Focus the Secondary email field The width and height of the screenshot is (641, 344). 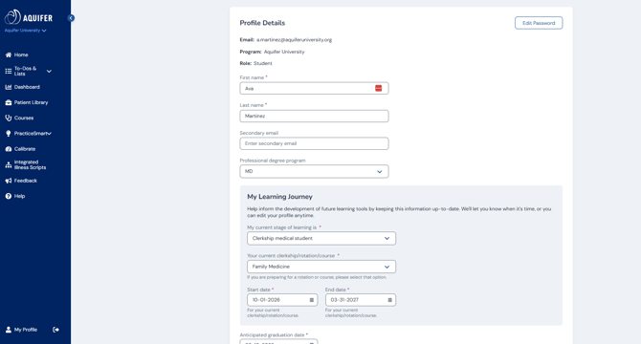[314, 143]
